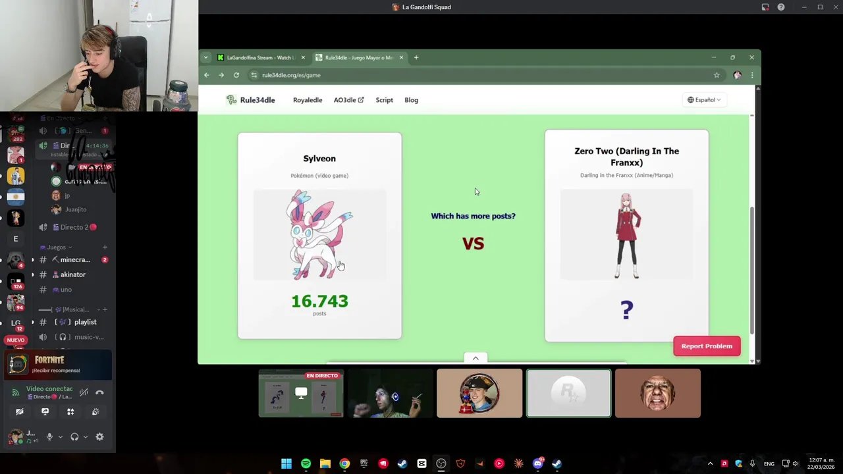The width and height of the screenshot is (843, 474).
Task: Share your screen in Discord
Action: tap(45, 412)
